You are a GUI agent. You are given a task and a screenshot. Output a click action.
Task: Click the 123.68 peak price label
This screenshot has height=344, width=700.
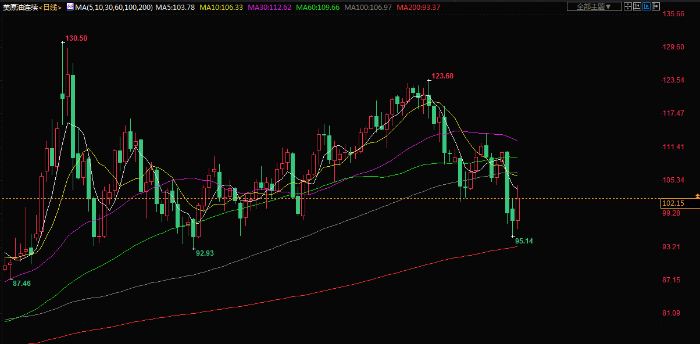pos(442,76)
